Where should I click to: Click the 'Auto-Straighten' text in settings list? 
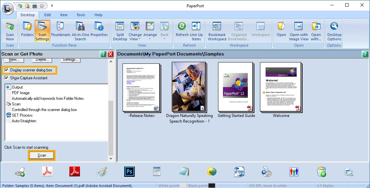click(24, 121)
